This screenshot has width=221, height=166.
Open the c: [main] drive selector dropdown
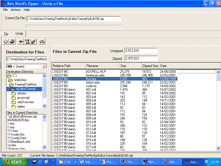pos(45,66)
